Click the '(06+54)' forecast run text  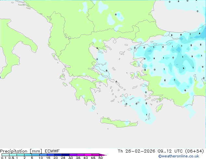tap(194, 151)
